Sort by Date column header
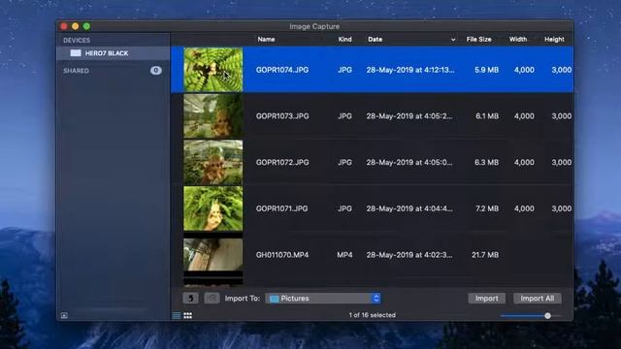This screenshot has width=621, height=349. click(x=376, y=39)
